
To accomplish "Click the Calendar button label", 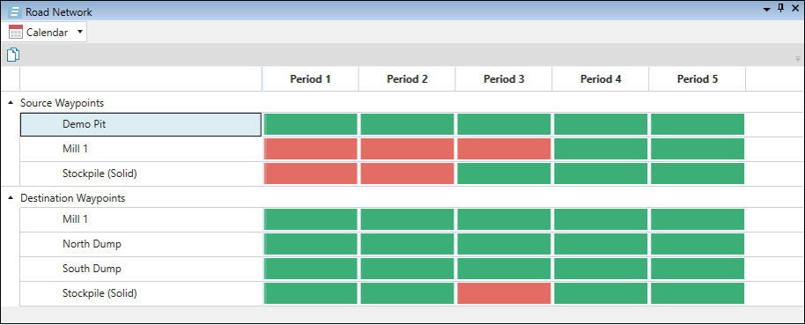I will tap(48, 33).
